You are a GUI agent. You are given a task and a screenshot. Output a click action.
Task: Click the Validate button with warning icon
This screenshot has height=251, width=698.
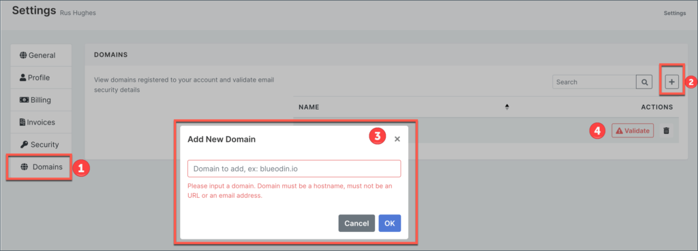tap(633, 131)
